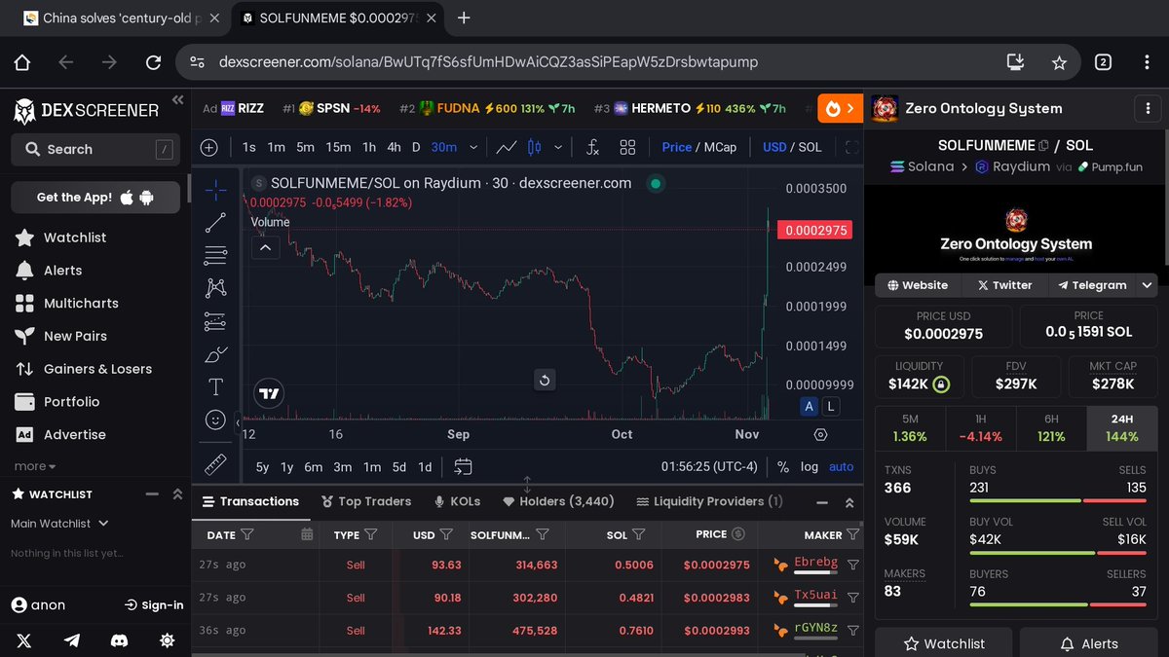The width and height of the screenshot is (1169, 657).
Task: Expand more social links chevron
Action: [x=1147, y=285]
